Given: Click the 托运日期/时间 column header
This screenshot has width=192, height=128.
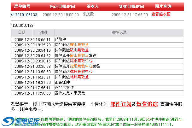Looking at the screenshot, I should point(62,6).
